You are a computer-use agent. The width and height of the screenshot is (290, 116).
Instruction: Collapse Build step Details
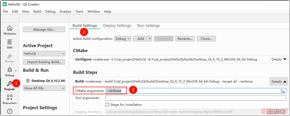[x=279, y=81]
